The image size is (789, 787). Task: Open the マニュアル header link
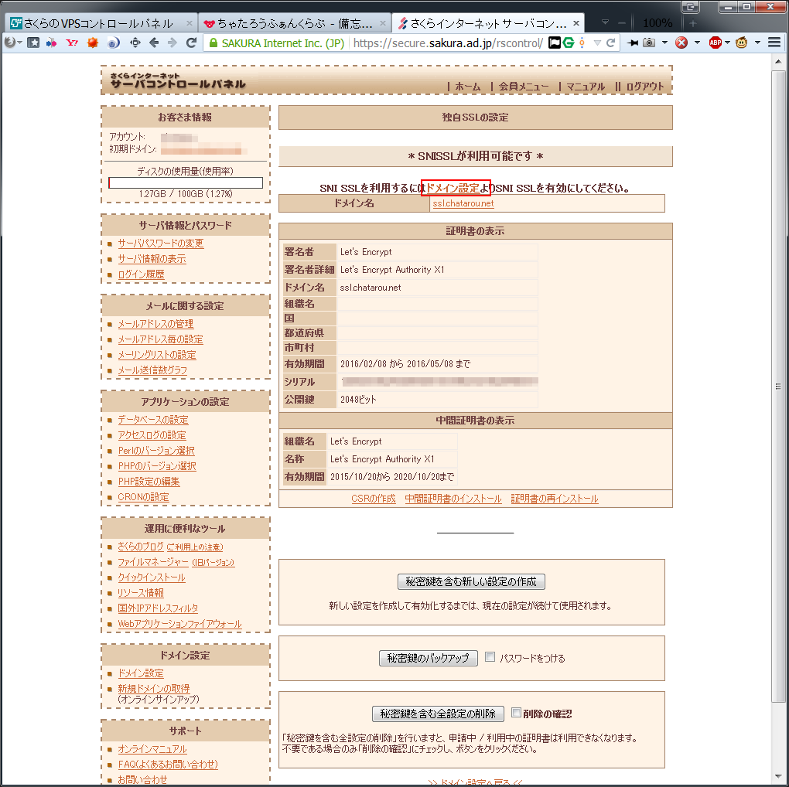586,87
